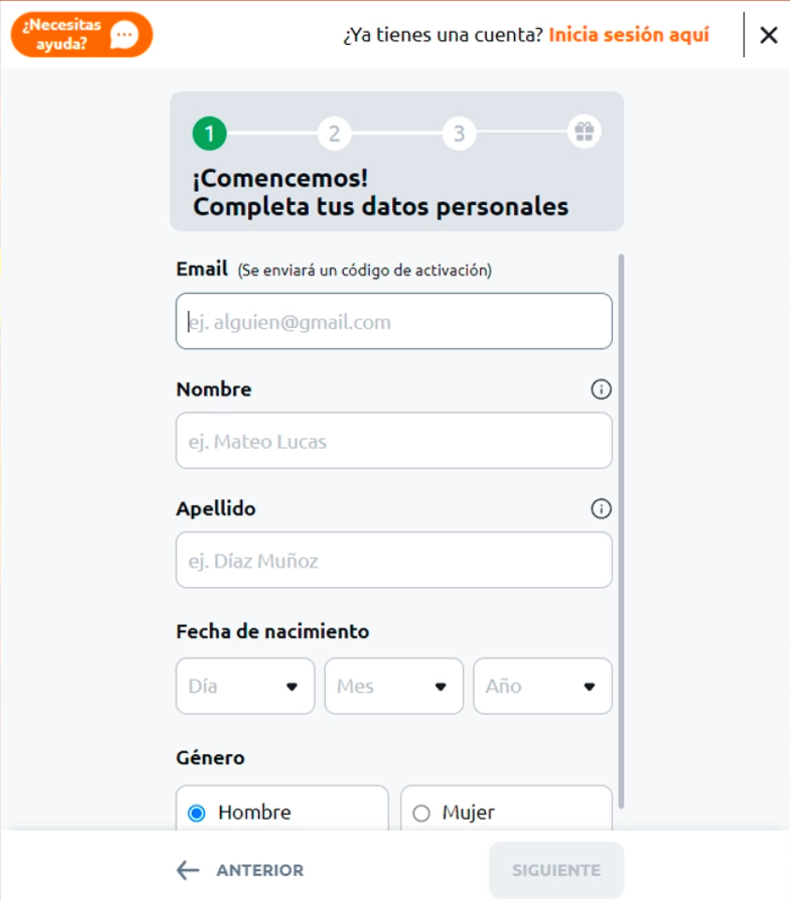Open the Mes dropdown
The width and height of the screenshot is (790, 901).
(x=393, y=686)
